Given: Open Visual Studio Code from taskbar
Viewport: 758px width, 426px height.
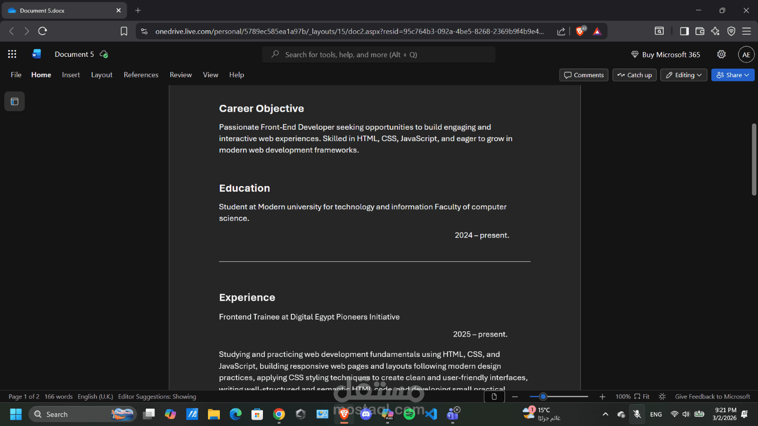Looking at the screenshot, I should tap(431, 414).
